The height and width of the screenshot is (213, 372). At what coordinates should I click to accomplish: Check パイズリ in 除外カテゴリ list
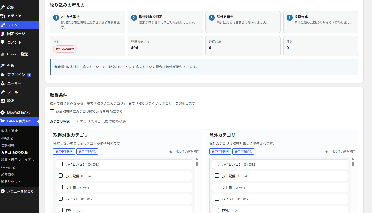(217, 199)
